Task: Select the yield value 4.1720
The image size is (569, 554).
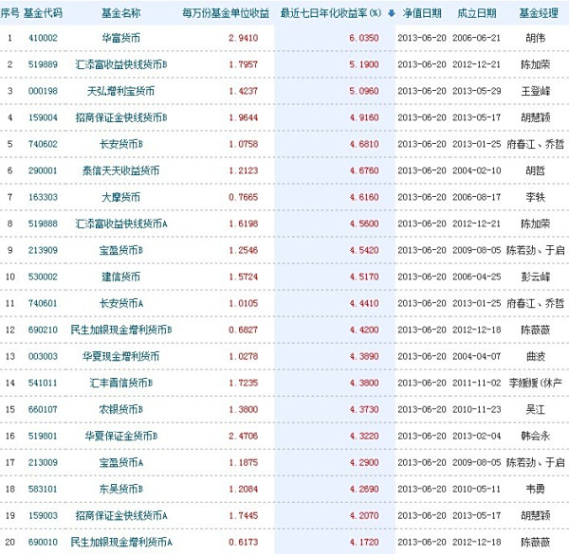Action: click(x=364, y=542)
